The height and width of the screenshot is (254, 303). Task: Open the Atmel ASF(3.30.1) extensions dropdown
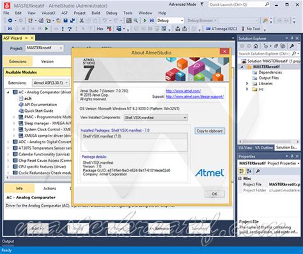[x=50, y=83]
